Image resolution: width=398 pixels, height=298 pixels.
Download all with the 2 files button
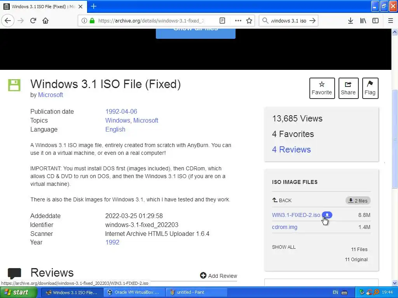[x=358, y=201]
